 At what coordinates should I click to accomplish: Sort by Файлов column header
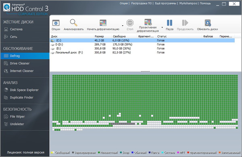(x=210, y=37)
